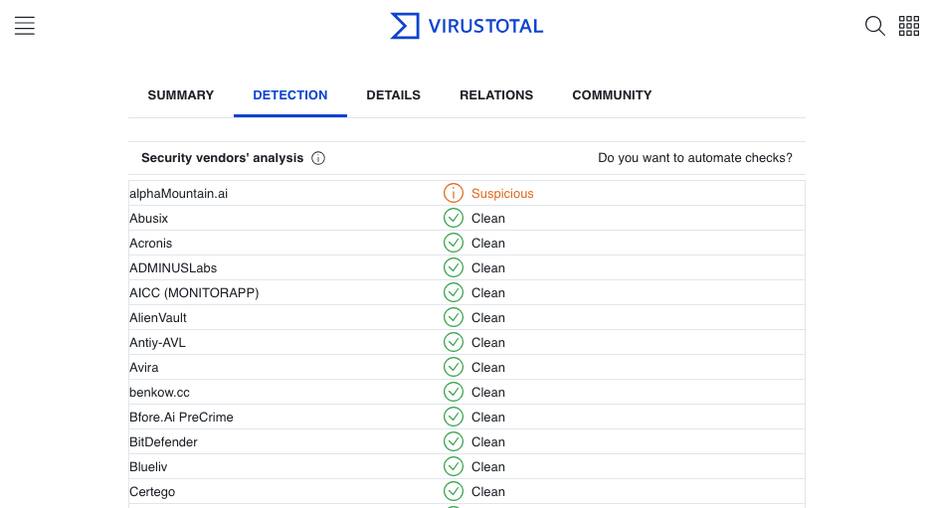Click the Clean checkmark for BitDefender
Image resolution: width=933 pixels, height=508 pixels.
(454, 442)
